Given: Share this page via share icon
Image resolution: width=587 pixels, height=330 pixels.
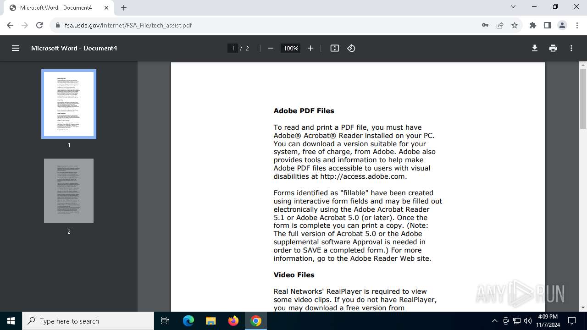Looking at the screenshot, I should (x=500, y=25).
